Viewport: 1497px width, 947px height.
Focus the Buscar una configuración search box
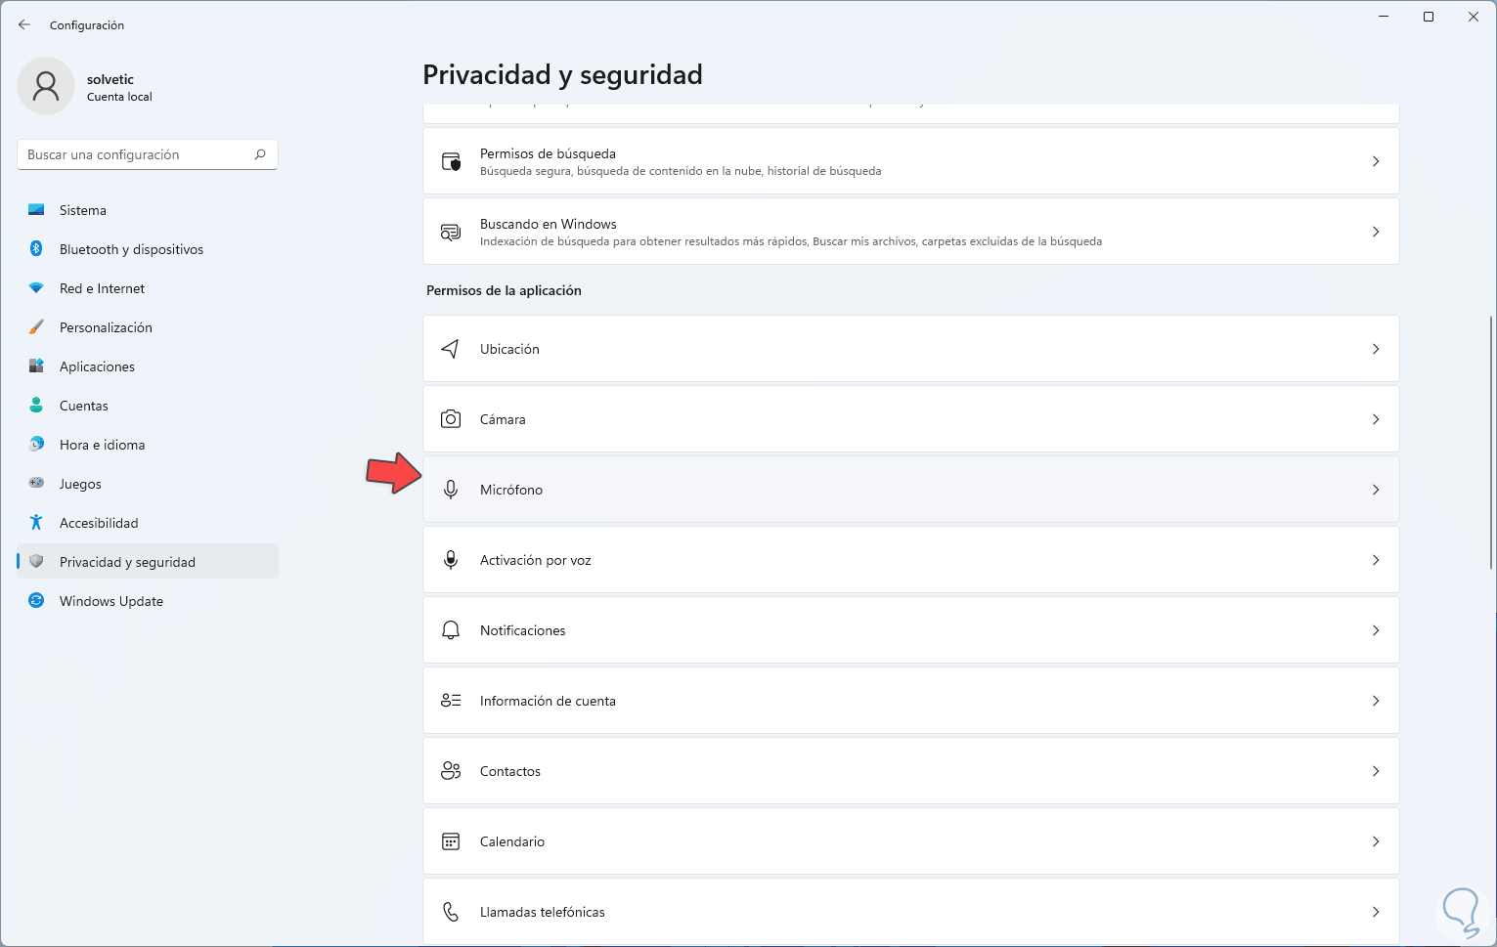point(137,154)
